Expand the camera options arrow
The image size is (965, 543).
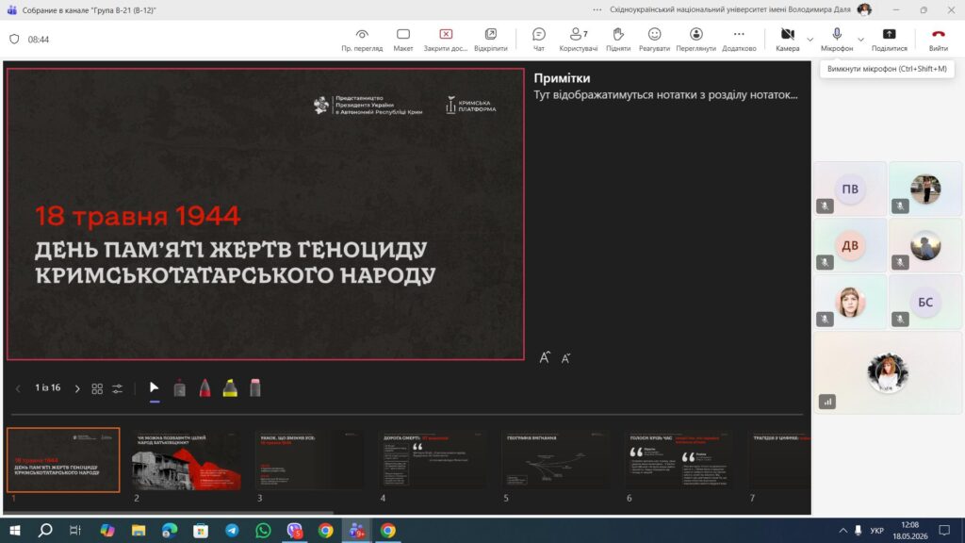[810, 40]
